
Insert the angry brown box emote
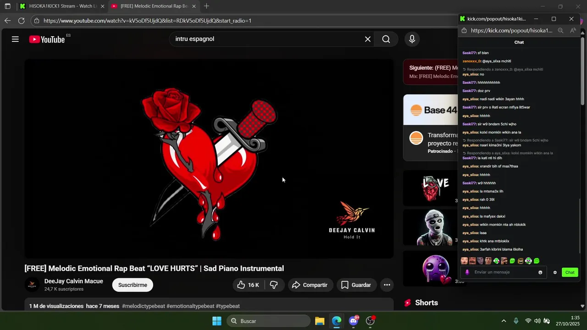521,261
